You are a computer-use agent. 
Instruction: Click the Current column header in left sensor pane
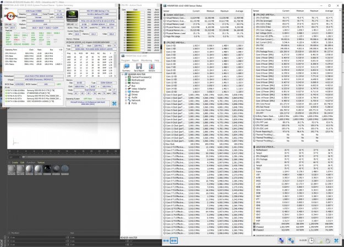[196, 11]
